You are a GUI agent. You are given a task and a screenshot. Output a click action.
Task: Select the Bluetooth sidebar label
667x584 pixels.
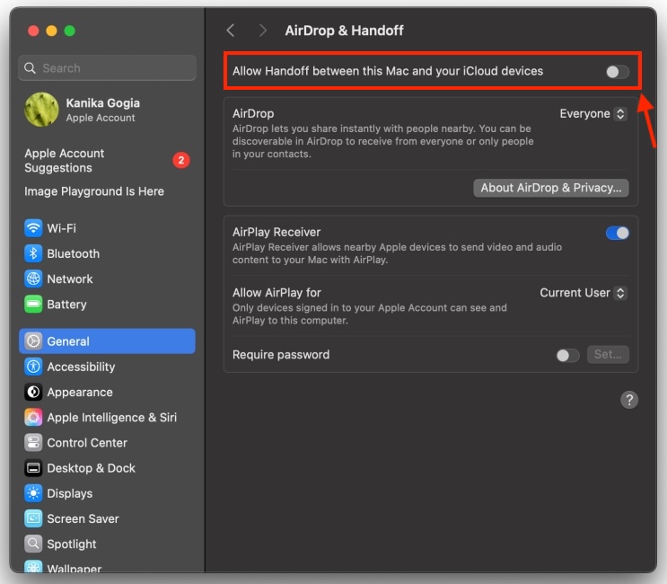(x=74, y=254)
